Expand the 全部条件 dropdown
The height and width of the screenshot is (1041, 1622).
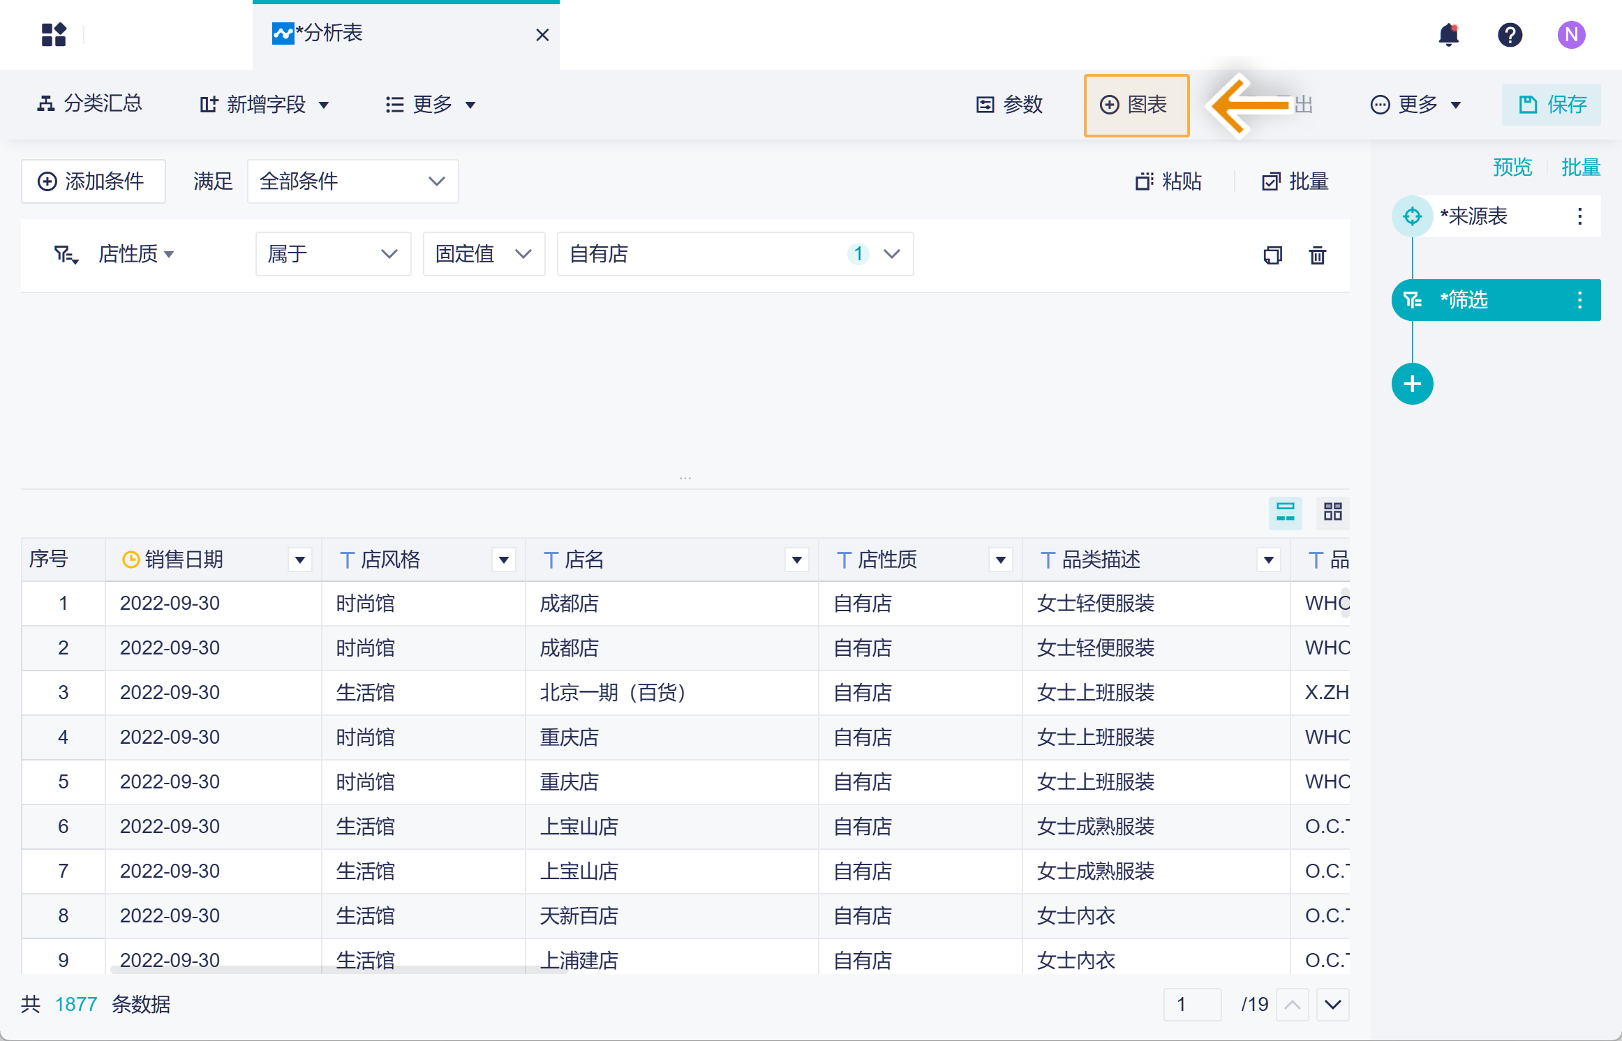tap(352, 181)
